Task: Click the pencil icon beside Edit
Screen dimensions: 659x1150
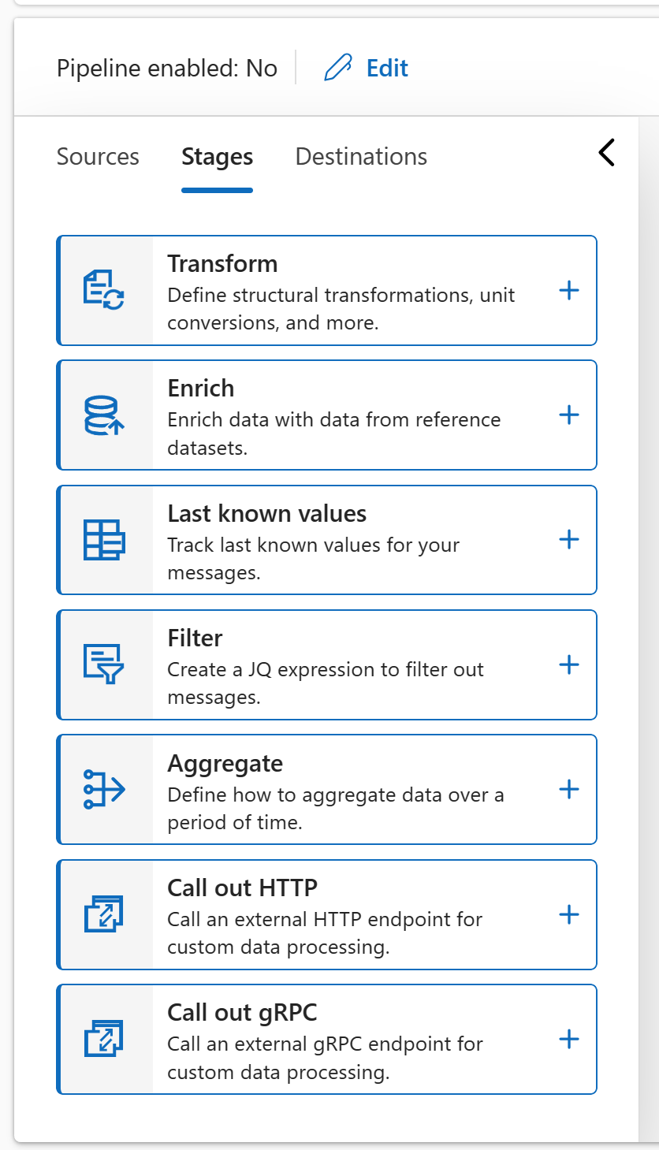Action: [337, 69]
